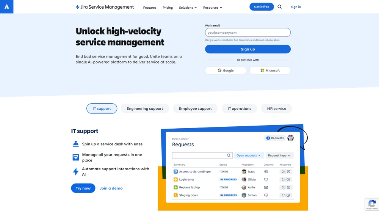Click the Requests counter badge
The image size is (379, 213).
coord(275,138)
